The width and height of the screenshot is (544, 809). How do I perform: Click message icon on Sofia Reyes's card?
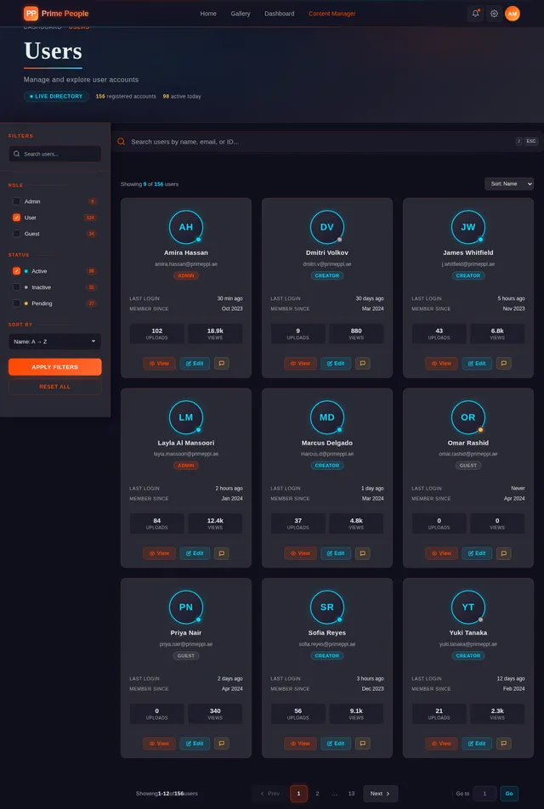[362, 744]
